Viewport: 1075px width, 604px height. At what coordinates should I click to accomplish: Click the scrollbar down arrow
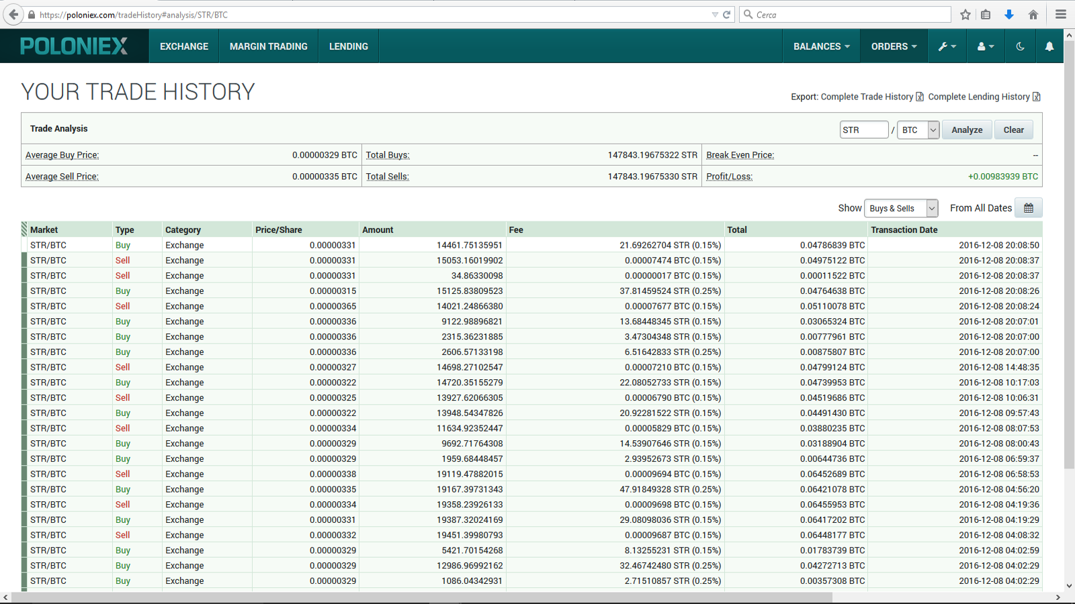(x=1069, y=586)
